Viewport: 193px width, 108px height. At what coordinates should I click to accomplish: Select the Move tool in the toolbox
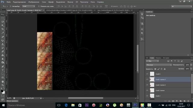(x=3, y=14)
